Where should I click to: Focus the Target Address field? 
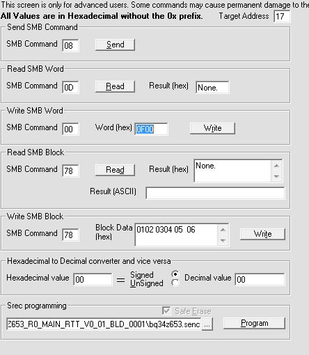tap(282, 17)
